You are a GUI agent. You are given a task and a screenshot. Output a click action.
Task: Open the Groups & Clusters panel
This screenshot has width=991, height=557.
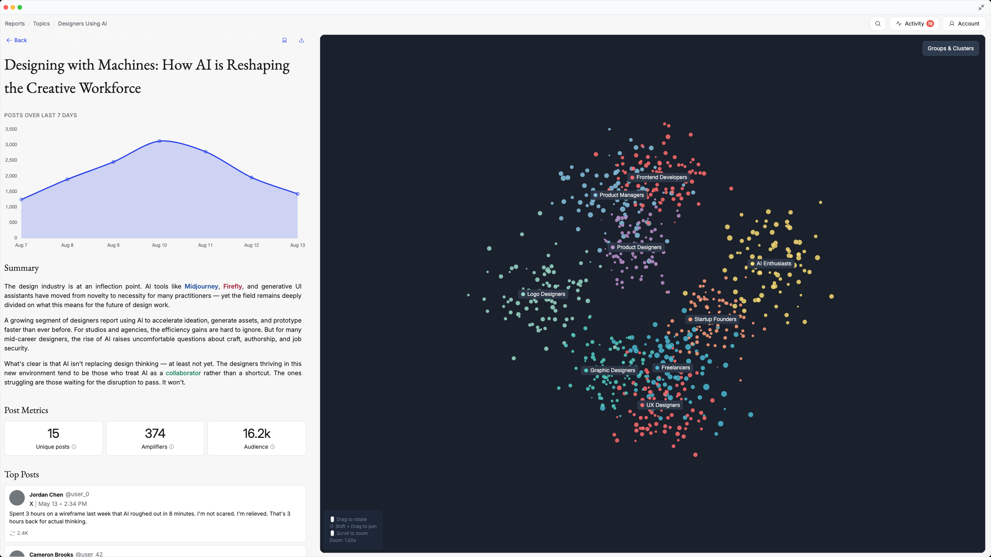[x=950, y=48]
